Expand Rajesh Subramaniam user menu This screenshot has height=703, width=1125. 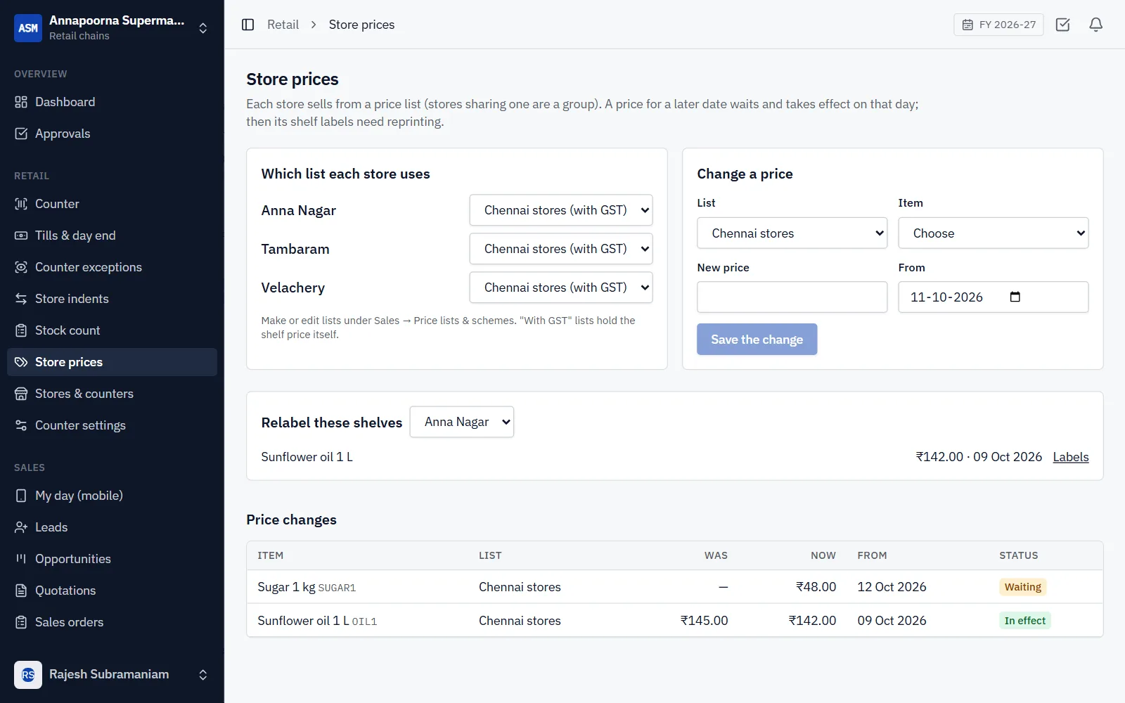tap(203, 675)
